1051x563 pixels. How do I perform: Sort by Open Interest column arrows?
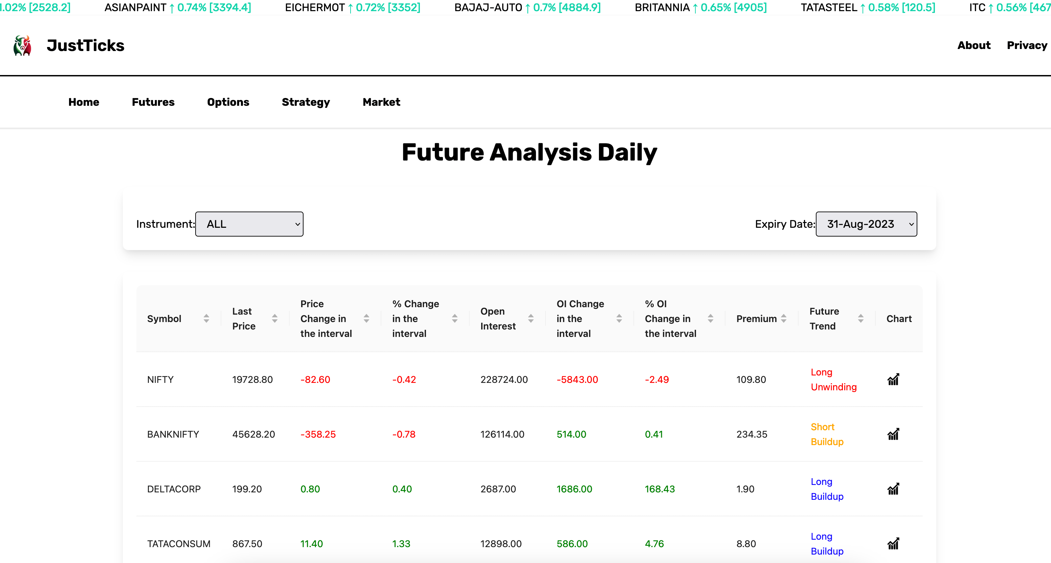click(x=530, y=319)
